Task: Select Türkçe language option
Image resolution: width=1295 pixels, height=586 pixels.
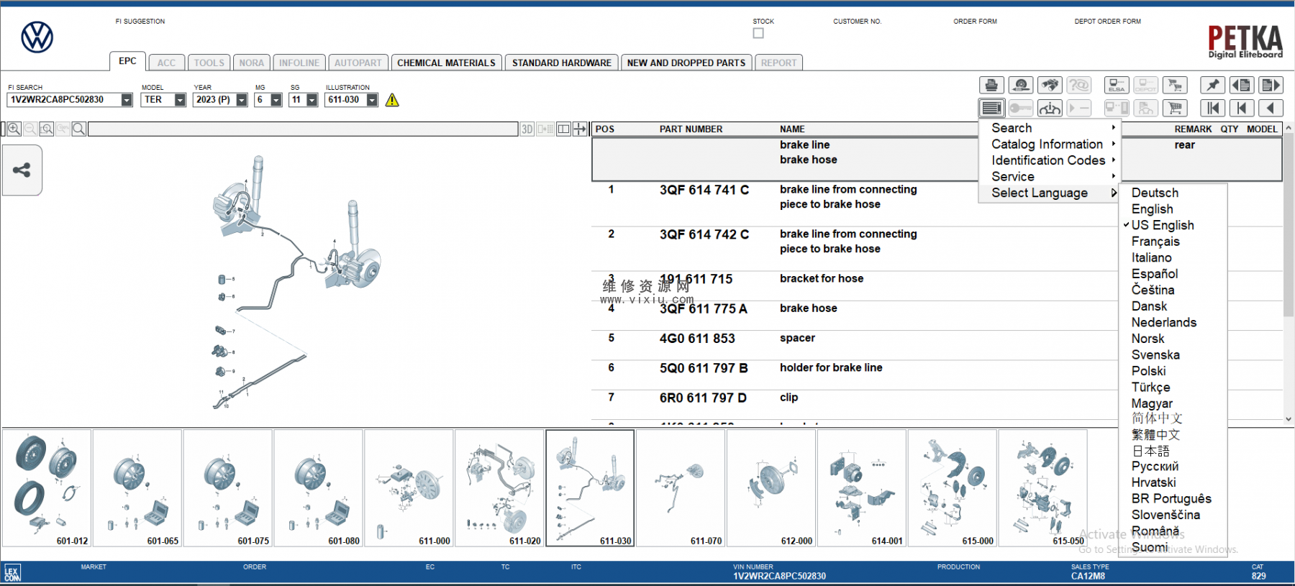Action: tap(1150, 387)
